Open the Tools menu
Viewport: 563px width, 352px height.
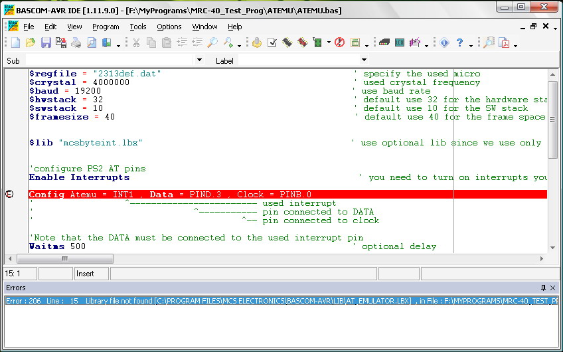138,27
